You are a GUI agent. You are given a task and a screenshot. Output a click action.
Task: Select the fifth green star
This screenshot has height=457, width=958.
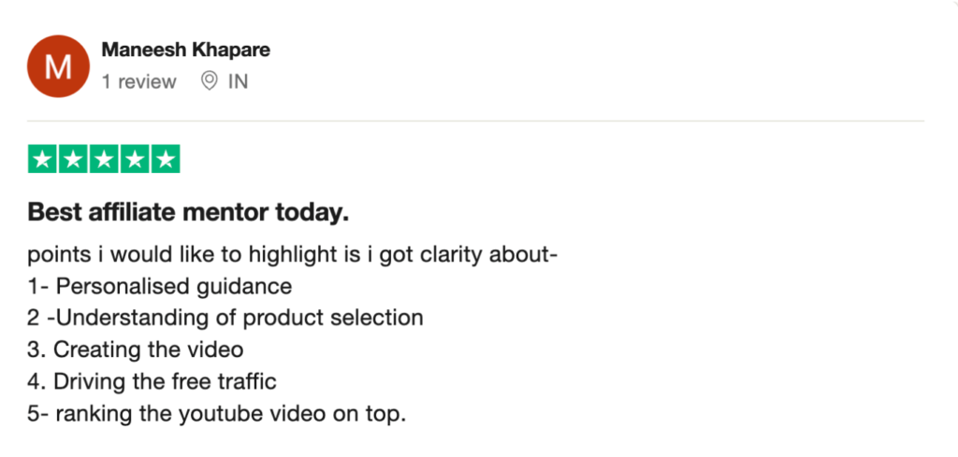(165, 159)
